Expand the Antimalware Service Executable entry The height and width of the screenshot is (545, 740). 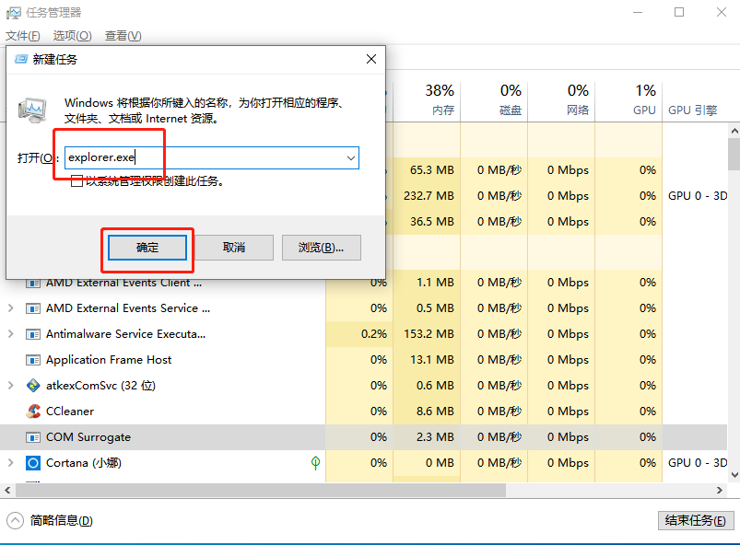pos(10,334)
